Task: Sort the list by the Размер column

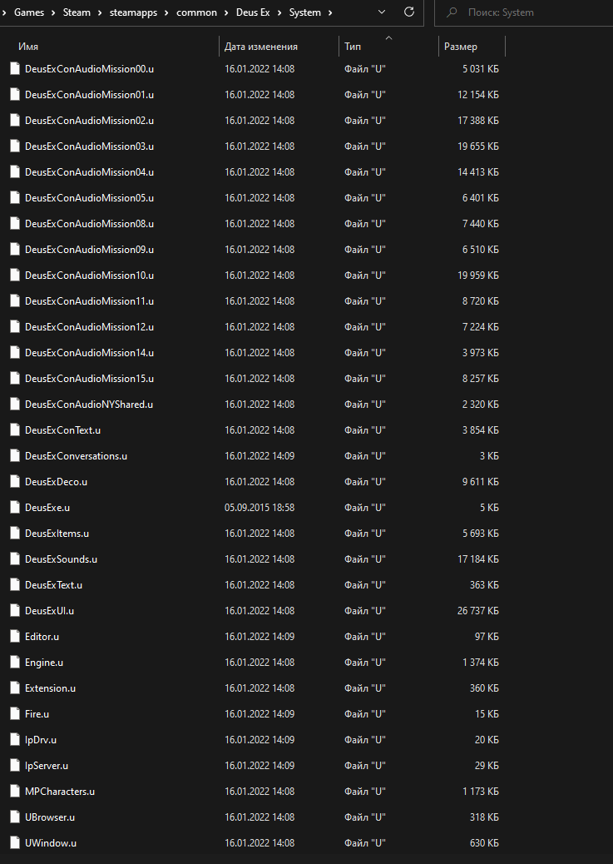Action: (461, 47)
